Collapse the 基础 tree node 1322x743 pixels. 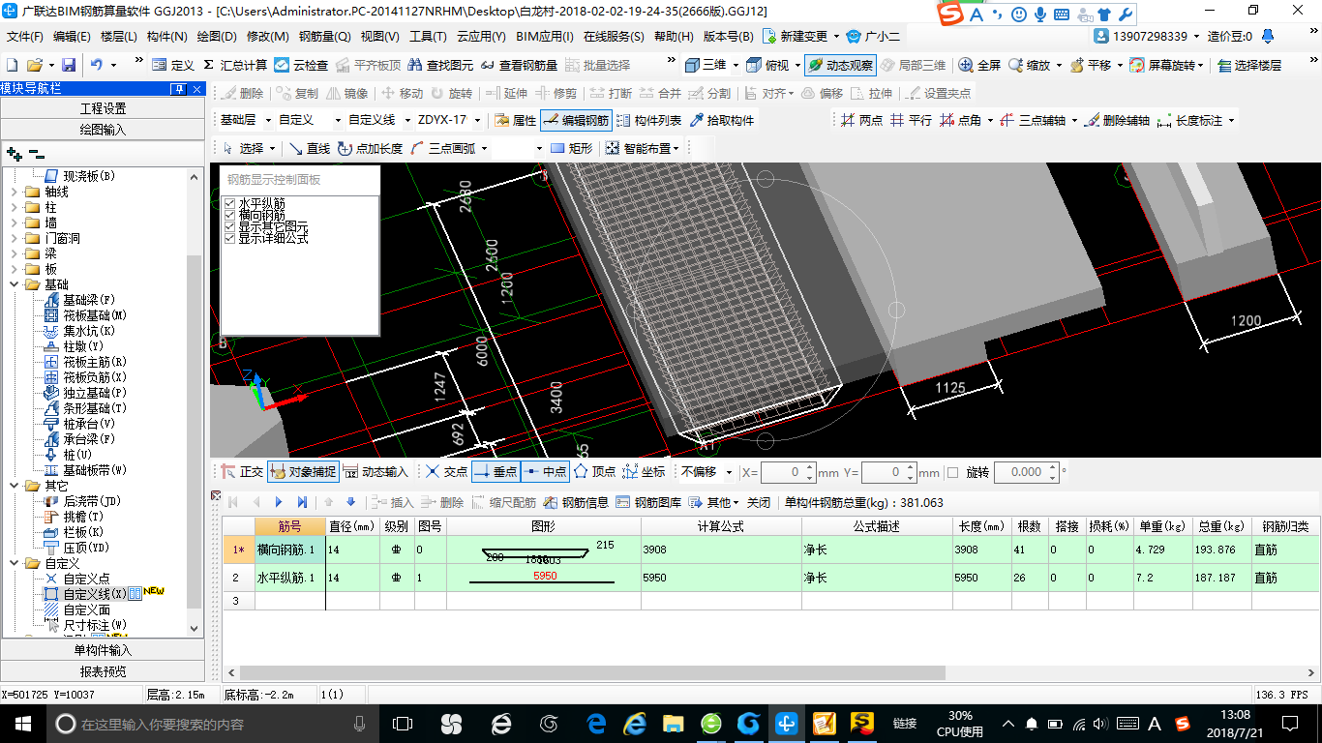[15, 284]
